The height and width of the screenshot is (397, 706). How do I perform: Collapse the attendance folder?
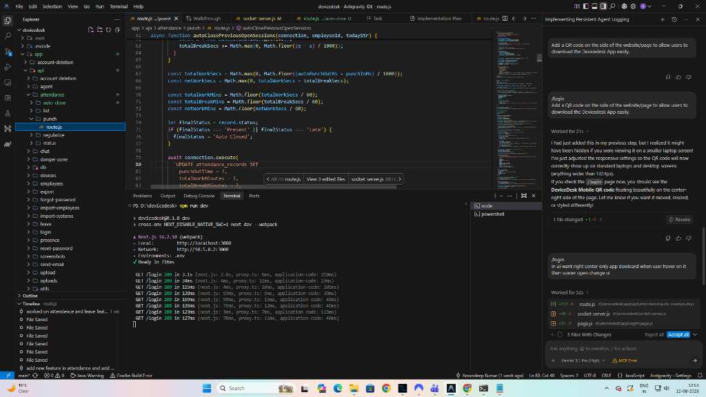click(28, 94)
